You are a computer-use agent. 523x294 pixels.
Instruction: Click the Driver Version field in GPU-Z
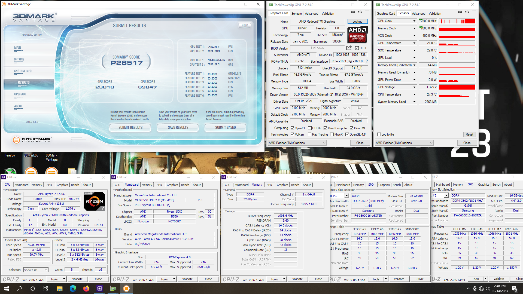coord(329,94)
